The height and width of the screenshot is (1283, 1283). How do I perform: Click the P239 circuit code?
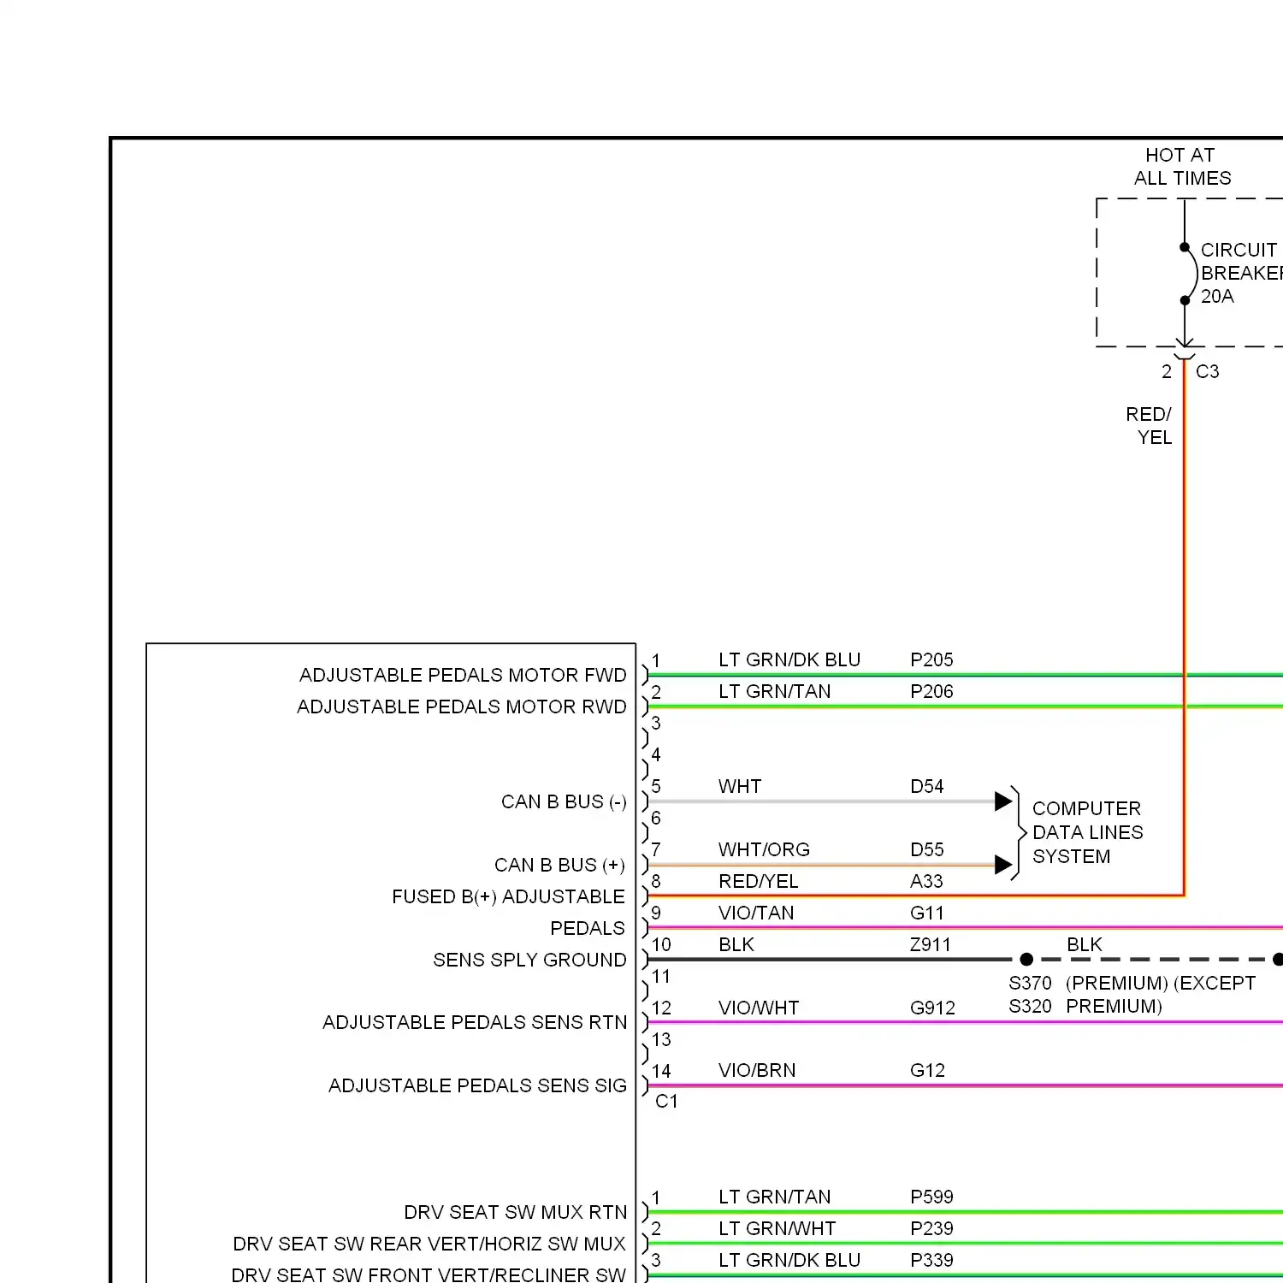(x=931, y=1228)
